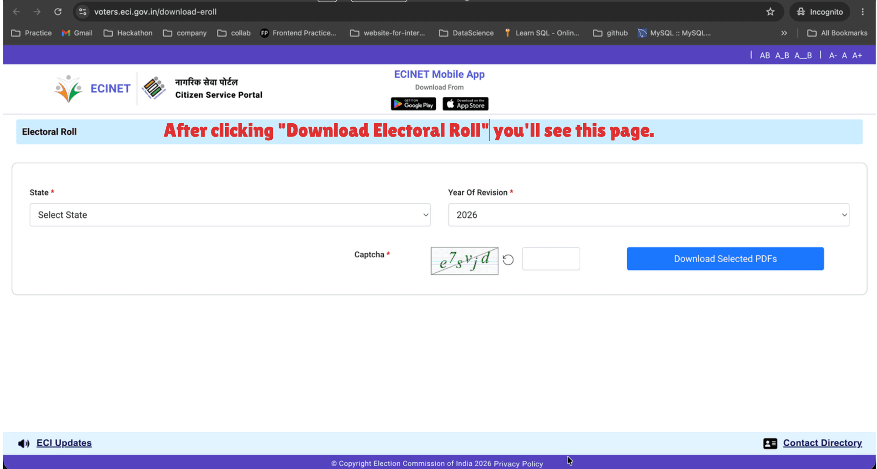Open Learn SQL bookmark

(x=542, y=33)
